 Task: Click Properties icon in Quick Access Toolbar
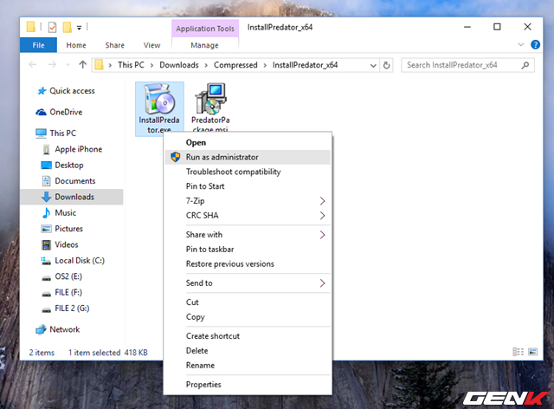tap(52, 27)
